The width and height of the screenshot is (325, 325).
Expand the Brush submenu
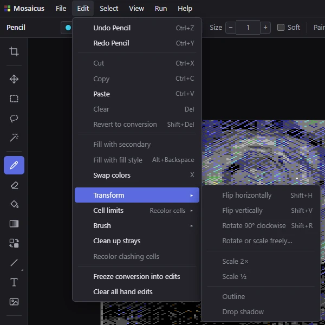[137, 226]
